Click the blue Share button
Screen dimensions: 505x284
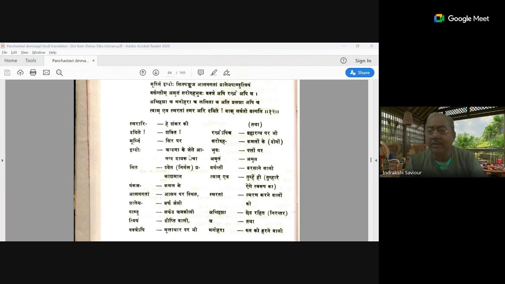coord(360,73)
